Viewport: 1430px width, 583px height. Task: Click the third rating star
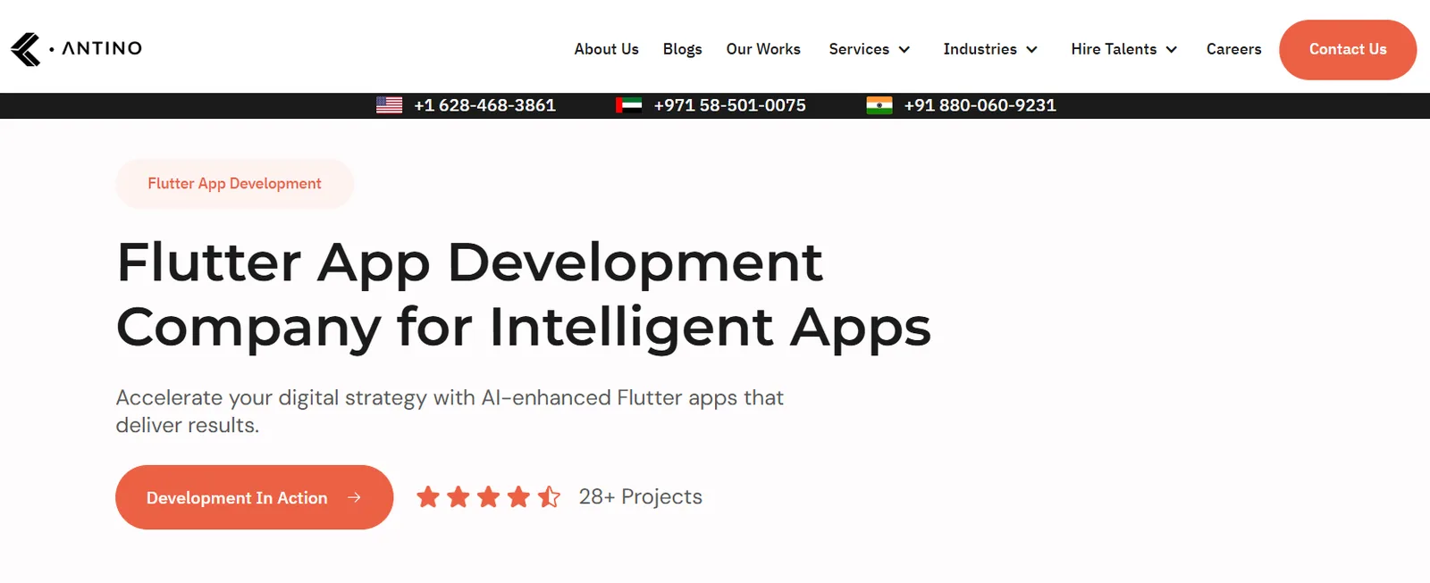pyautogui.click(x=488, y=496)
